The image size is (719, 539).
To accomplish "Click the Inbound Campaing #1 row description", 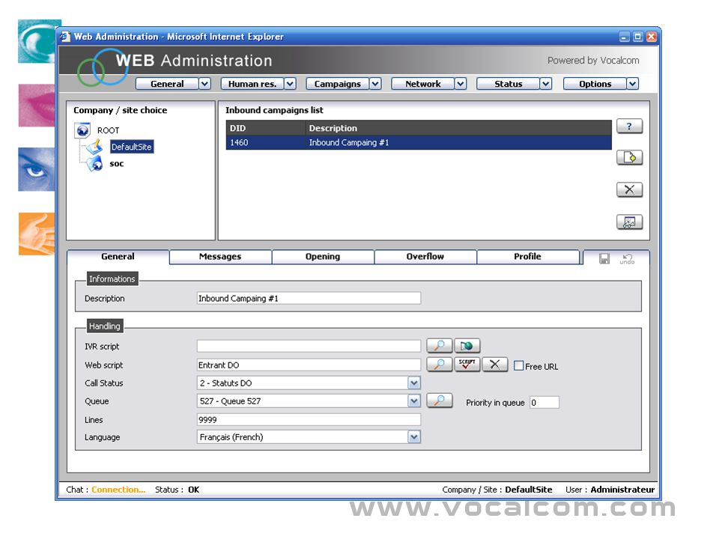I will tap(349, 142).
